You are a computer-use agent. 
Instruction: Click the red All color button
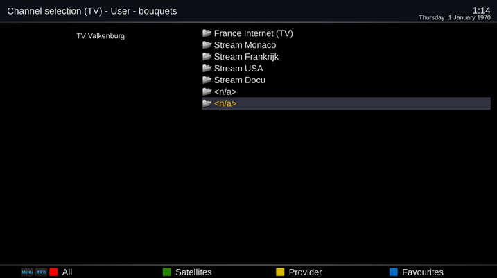[x=53, y=272]
